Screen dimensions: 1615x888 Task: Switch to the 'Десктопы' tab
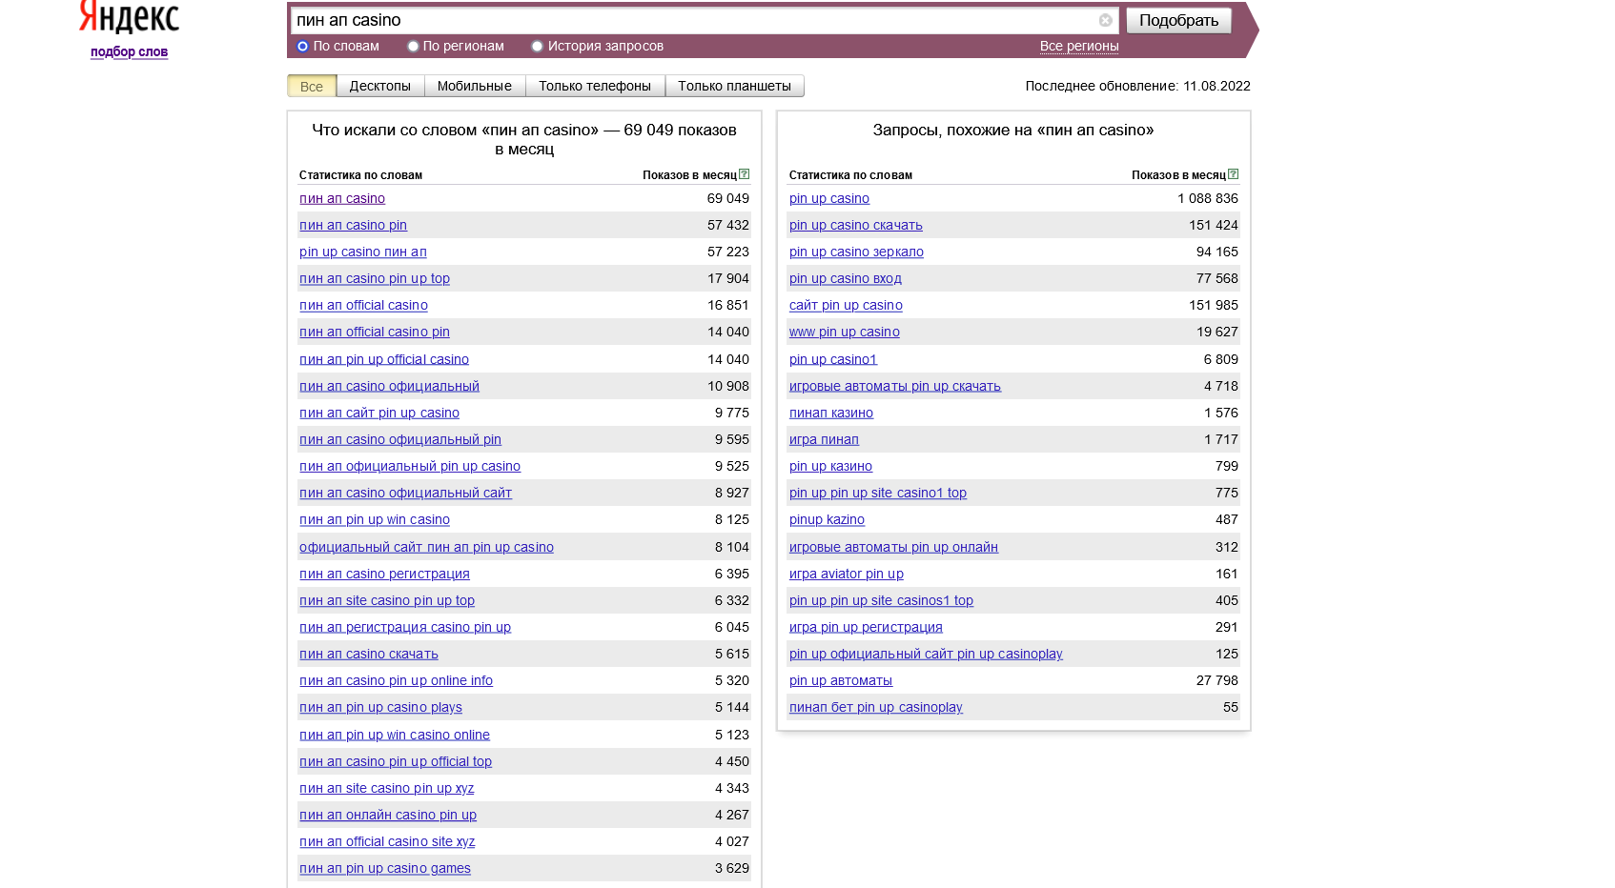coord(379,86)
